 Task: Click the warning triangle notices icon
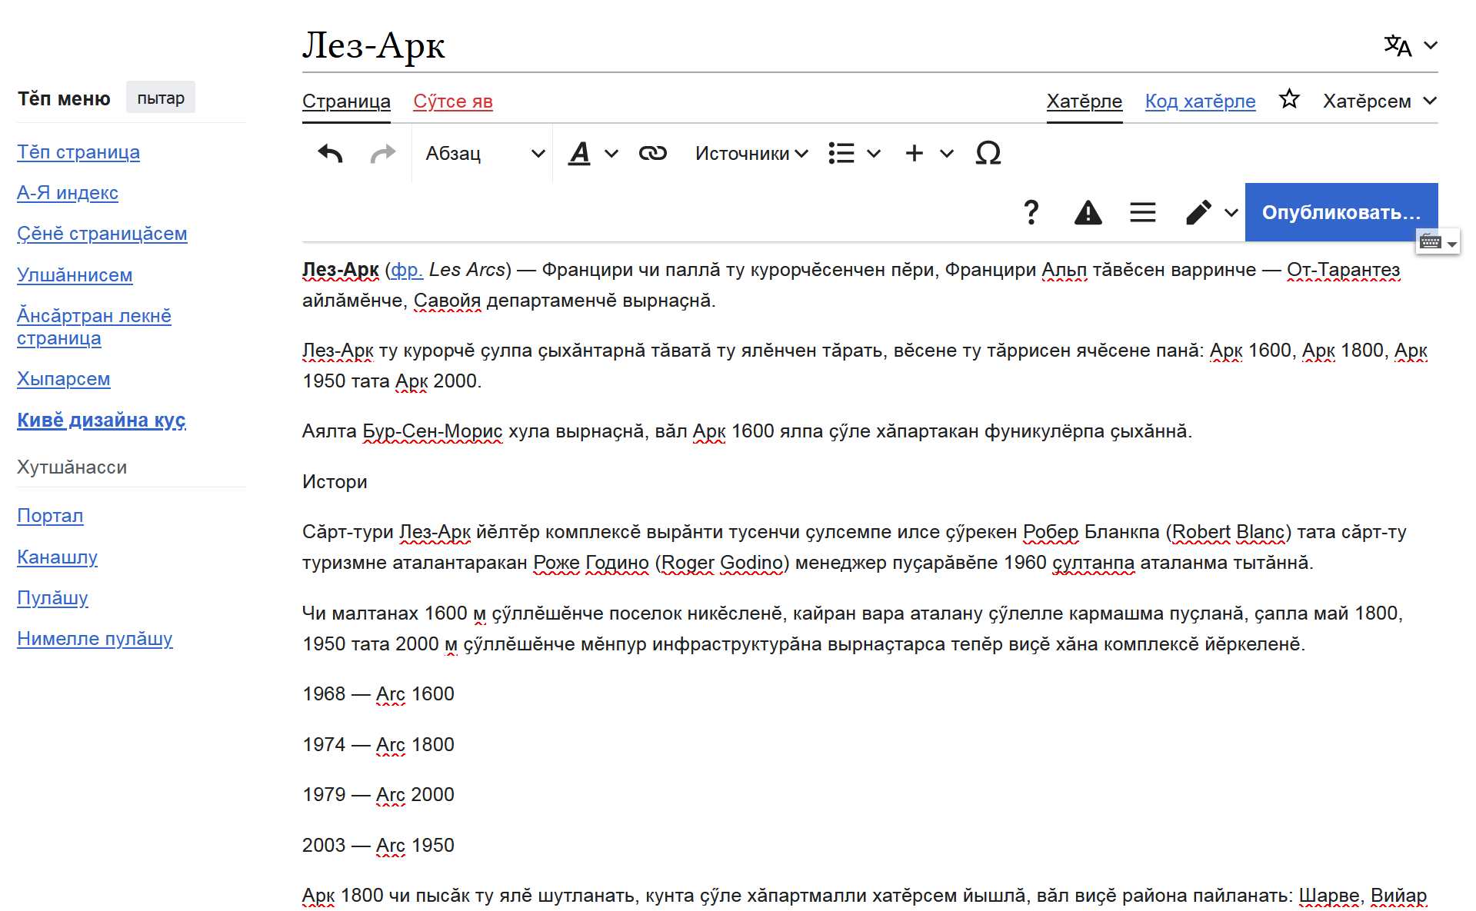click(1087, 212)
